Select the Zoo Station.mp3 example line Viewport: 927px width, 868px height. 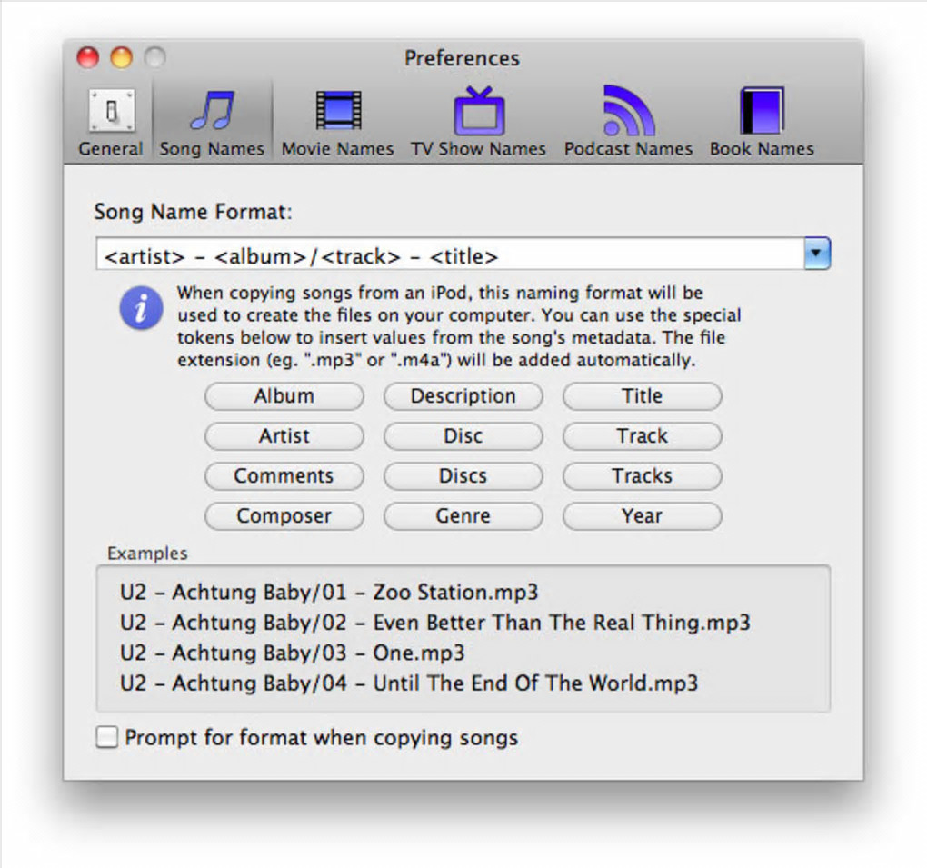point(329,593)
